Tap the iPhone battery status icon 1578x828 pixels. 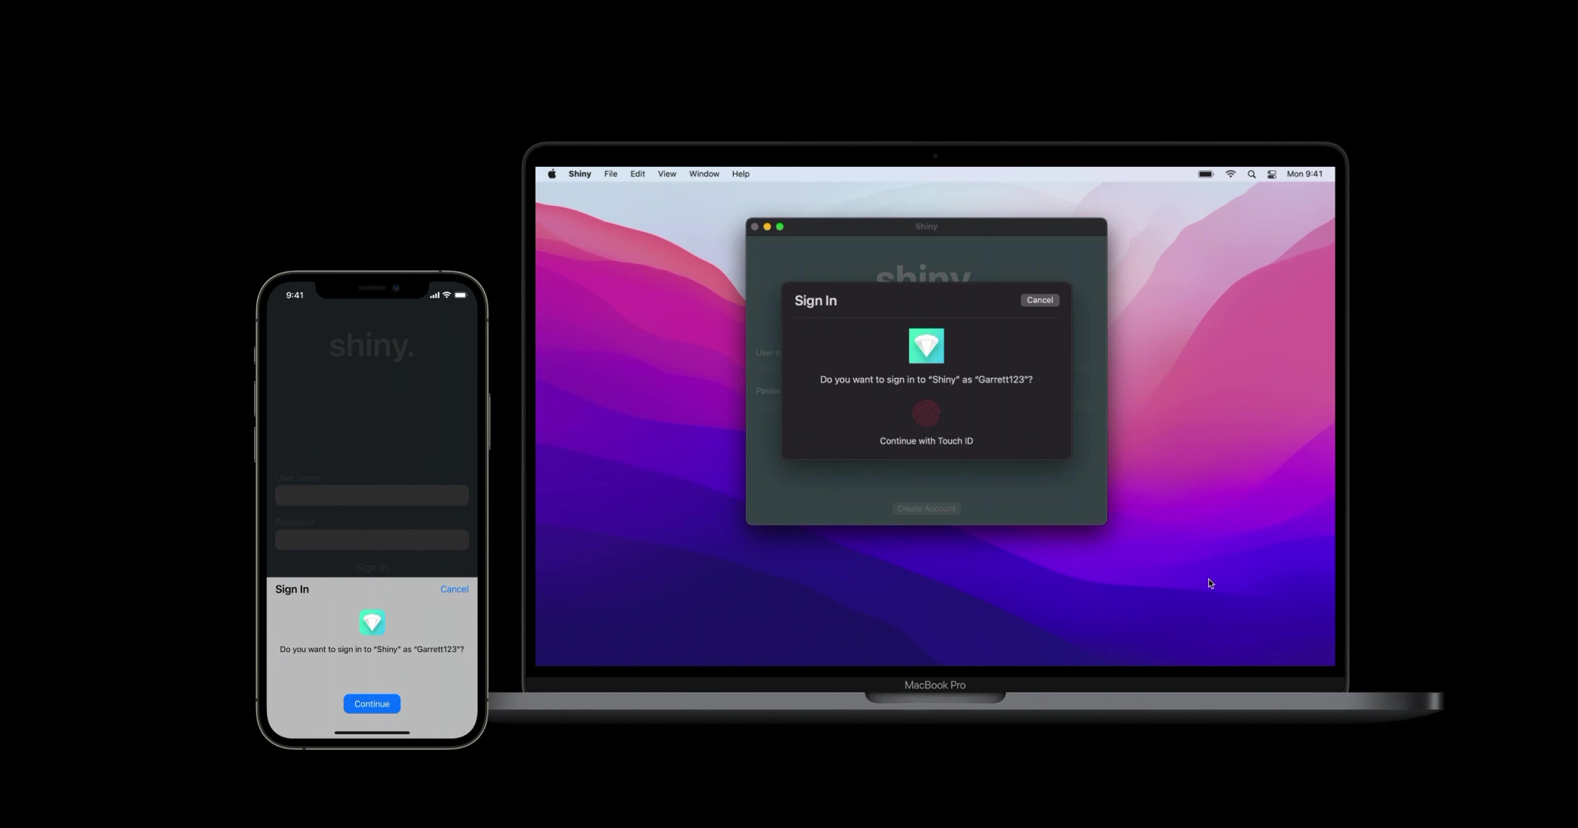pos(460,295)
